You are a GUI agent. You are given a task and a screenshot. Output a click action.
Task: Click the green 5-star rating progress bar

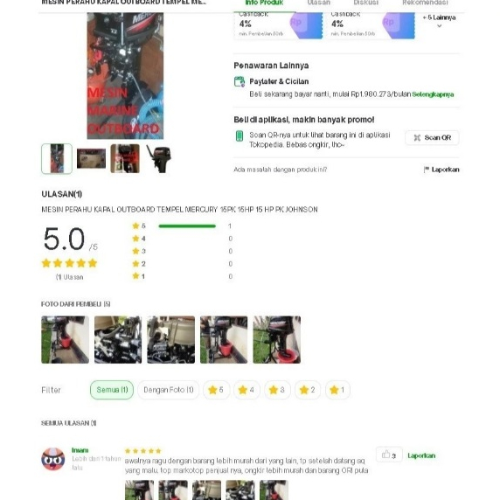[x=187, y=226]
